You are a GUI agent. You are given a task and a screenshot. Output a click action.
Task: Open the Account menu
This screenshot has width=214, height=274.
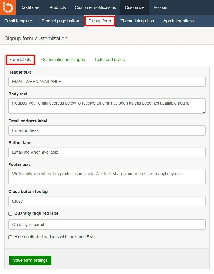coord(161,7)
